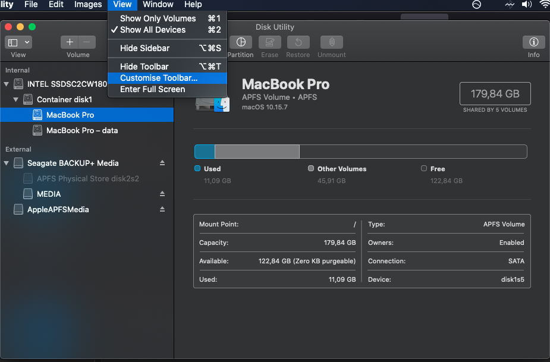Open the Window menu
This screenshot has width=550, height=362.
click(158, 5)
